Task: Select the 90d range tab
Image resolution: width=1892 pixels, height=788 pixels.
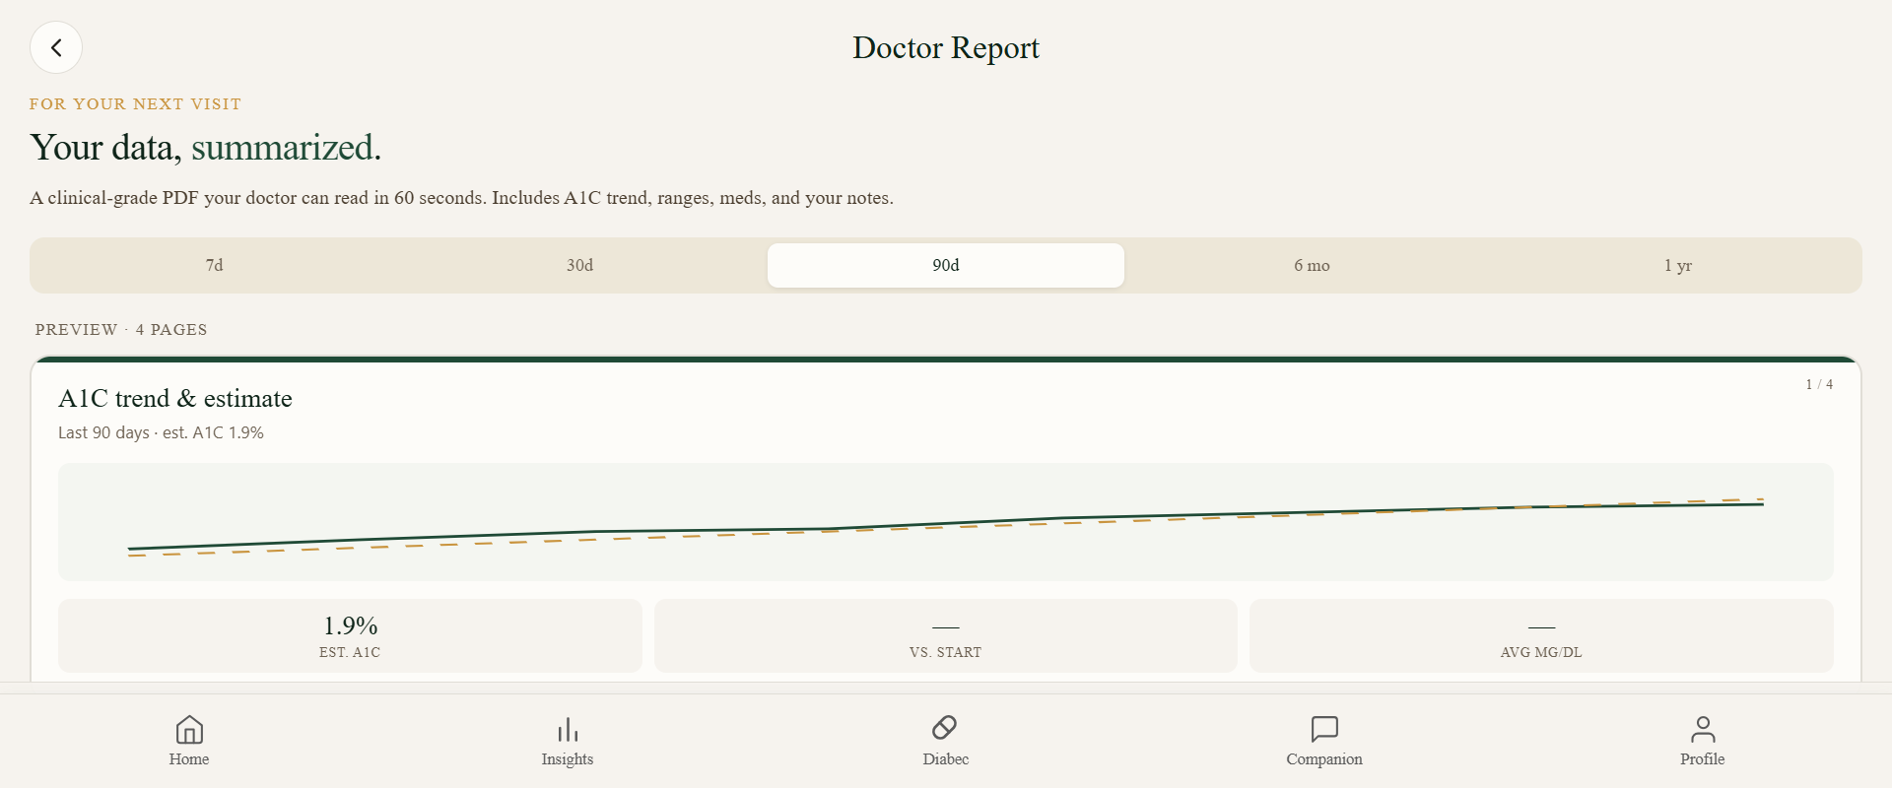Action: click(946, 265)
